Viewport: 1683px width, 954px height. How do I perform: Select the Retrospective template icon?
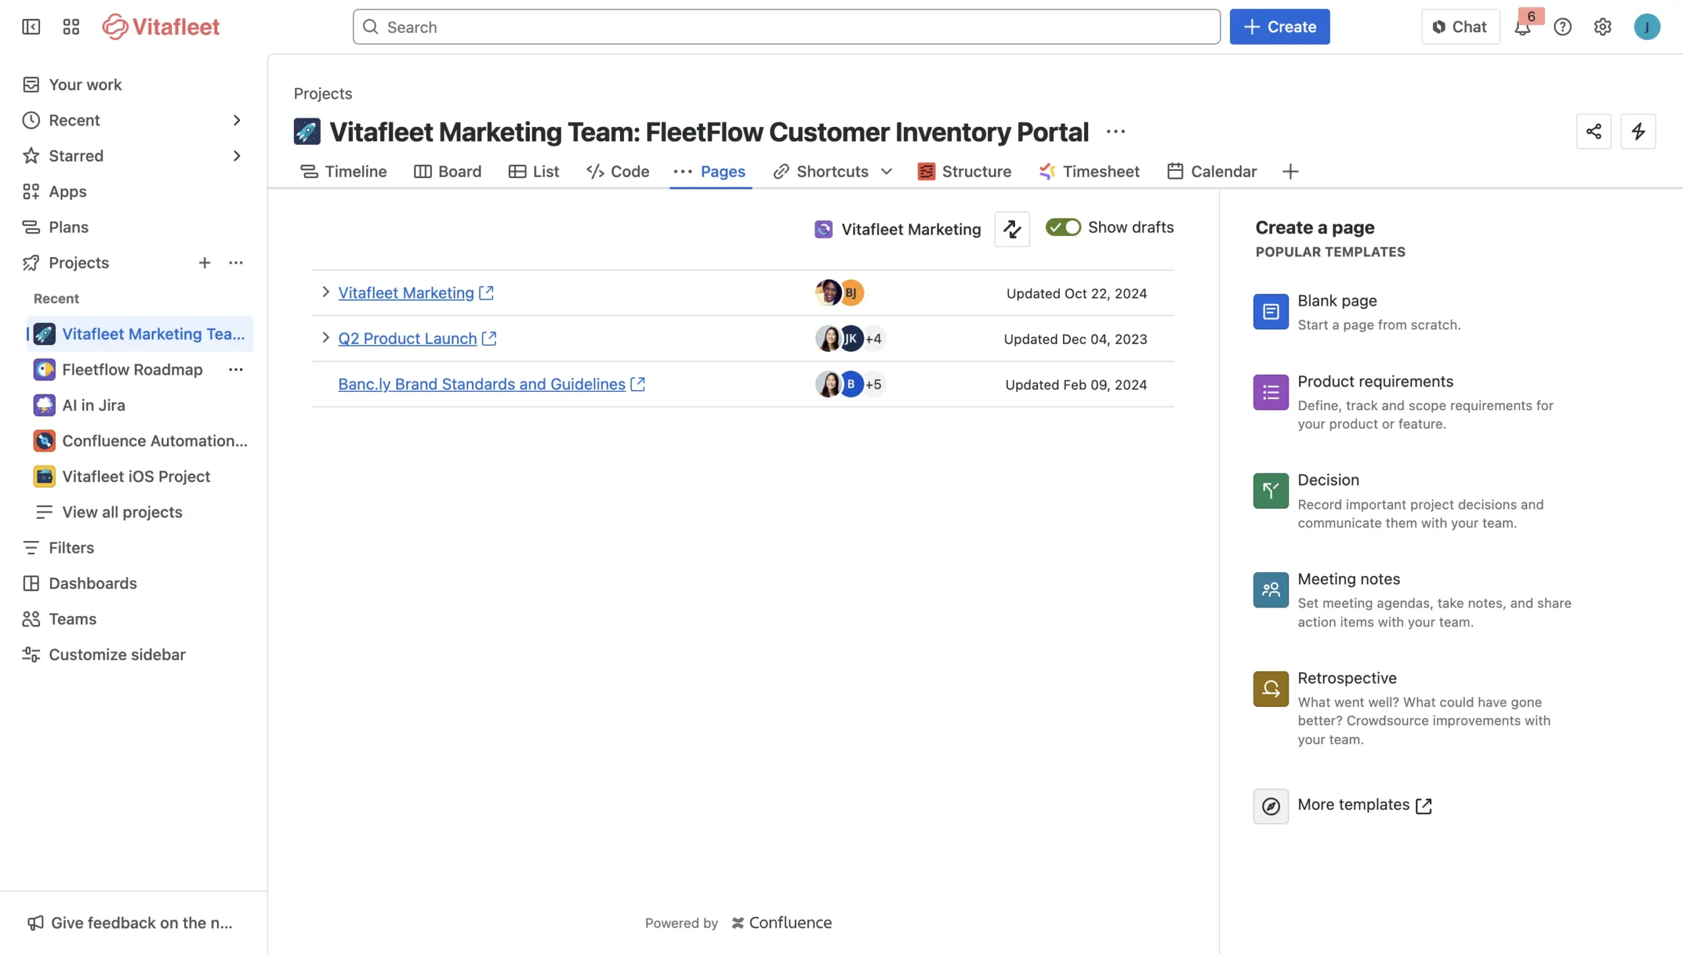point(1271,689)
